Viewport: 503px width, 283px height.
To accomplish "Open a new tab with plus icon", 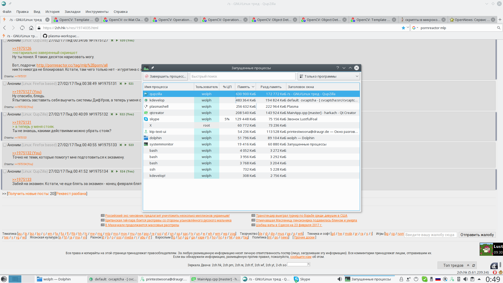I will coord(500,20).
